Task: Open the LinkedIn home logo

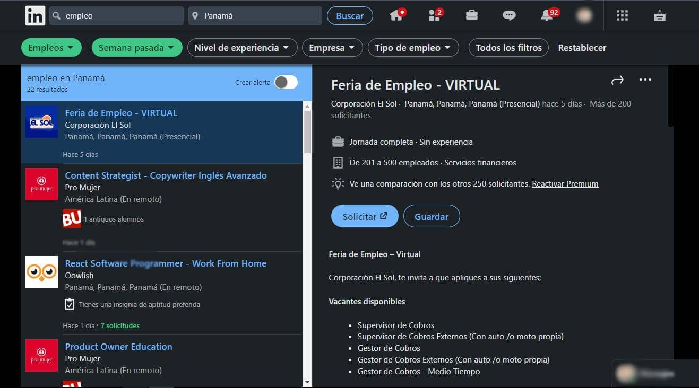Action: coord(35,15)
